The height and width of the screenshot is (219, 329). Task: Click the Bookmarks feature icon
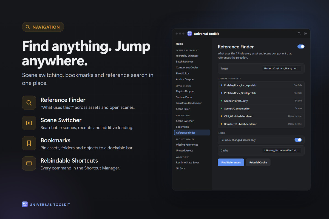[29, 143]
